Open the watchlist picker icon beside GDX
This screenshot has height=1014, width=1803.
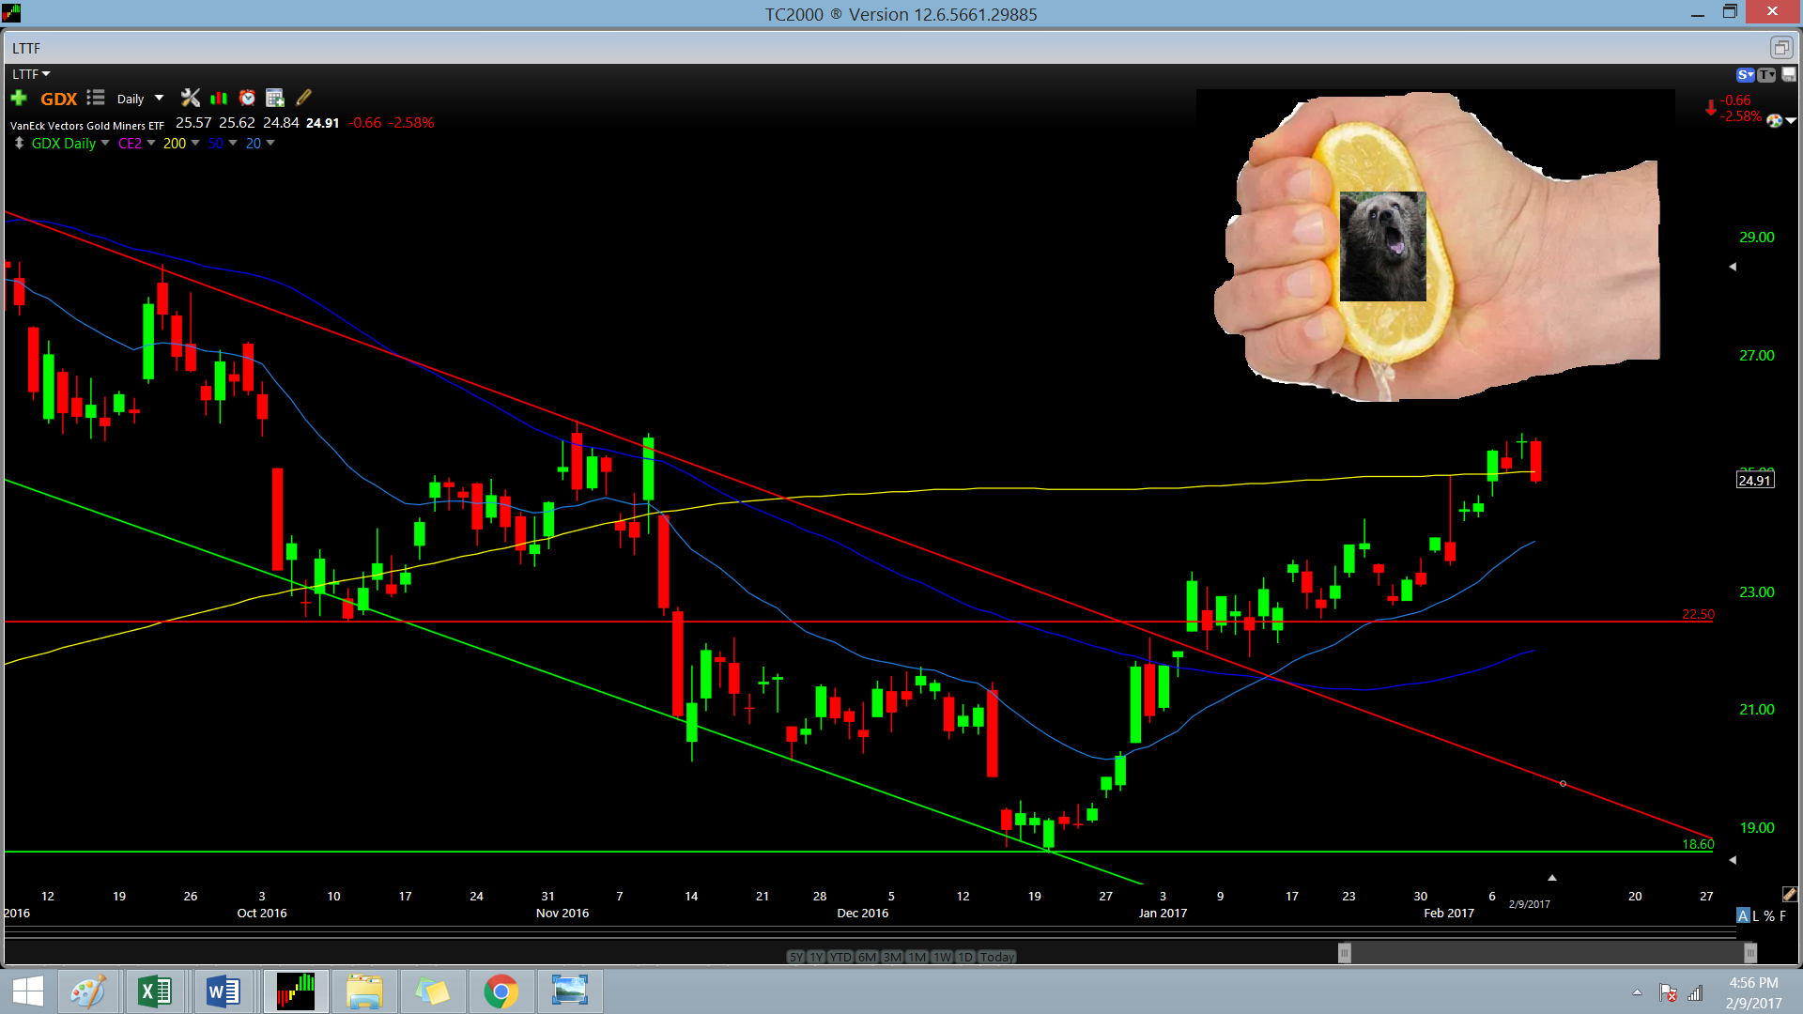click(x=96, y=98)
